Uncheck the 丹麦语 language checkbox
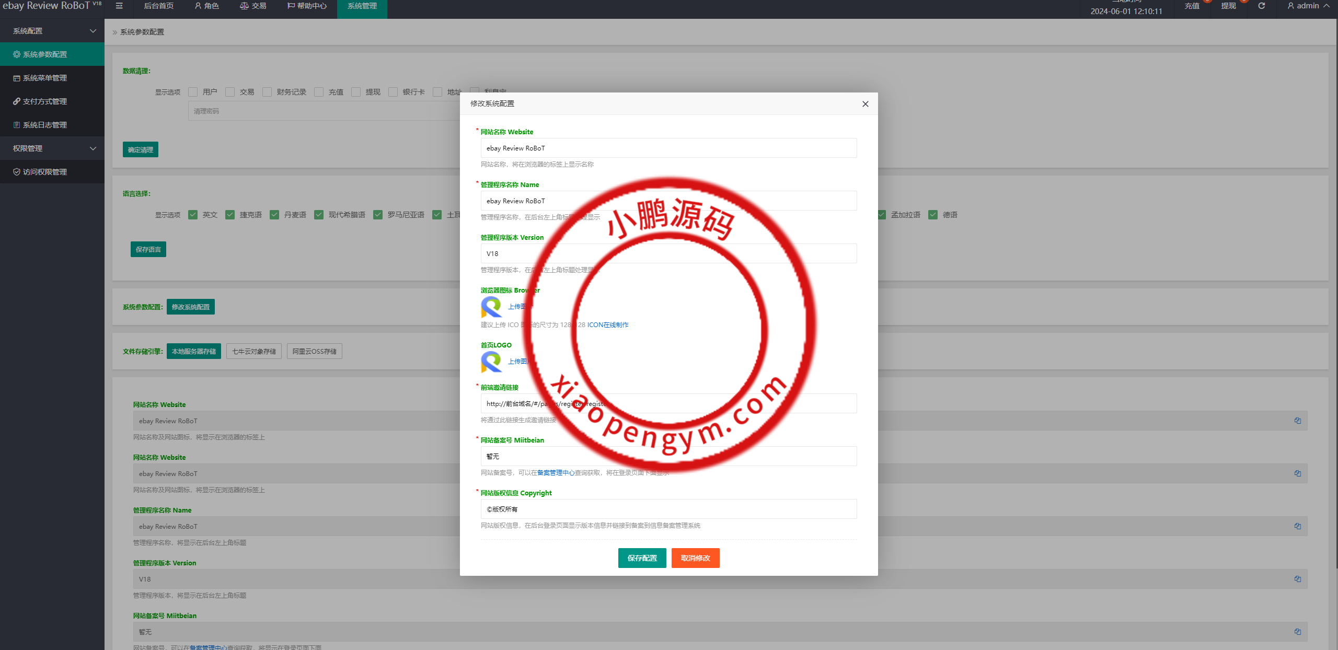This screenshot has width=1338, height=650. pyautogui.click(x=274, y=215)
